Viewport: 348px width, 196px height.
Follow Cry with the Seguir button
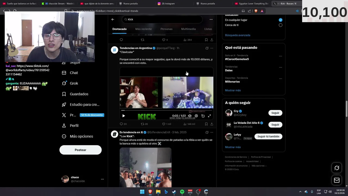(275, 113)
